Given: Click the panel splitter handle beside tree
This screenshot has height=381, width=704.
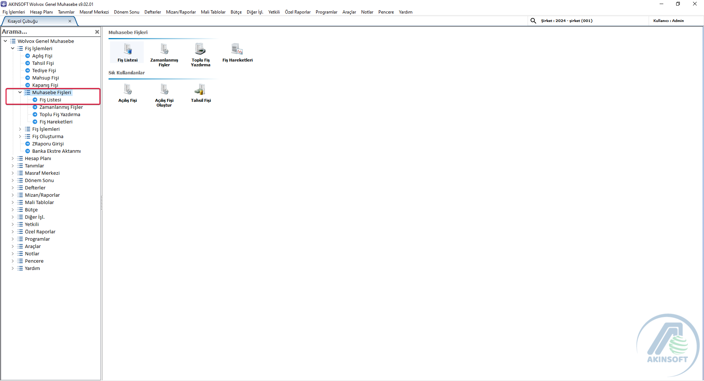Looking at the screenshot, I should pos(102,203).
